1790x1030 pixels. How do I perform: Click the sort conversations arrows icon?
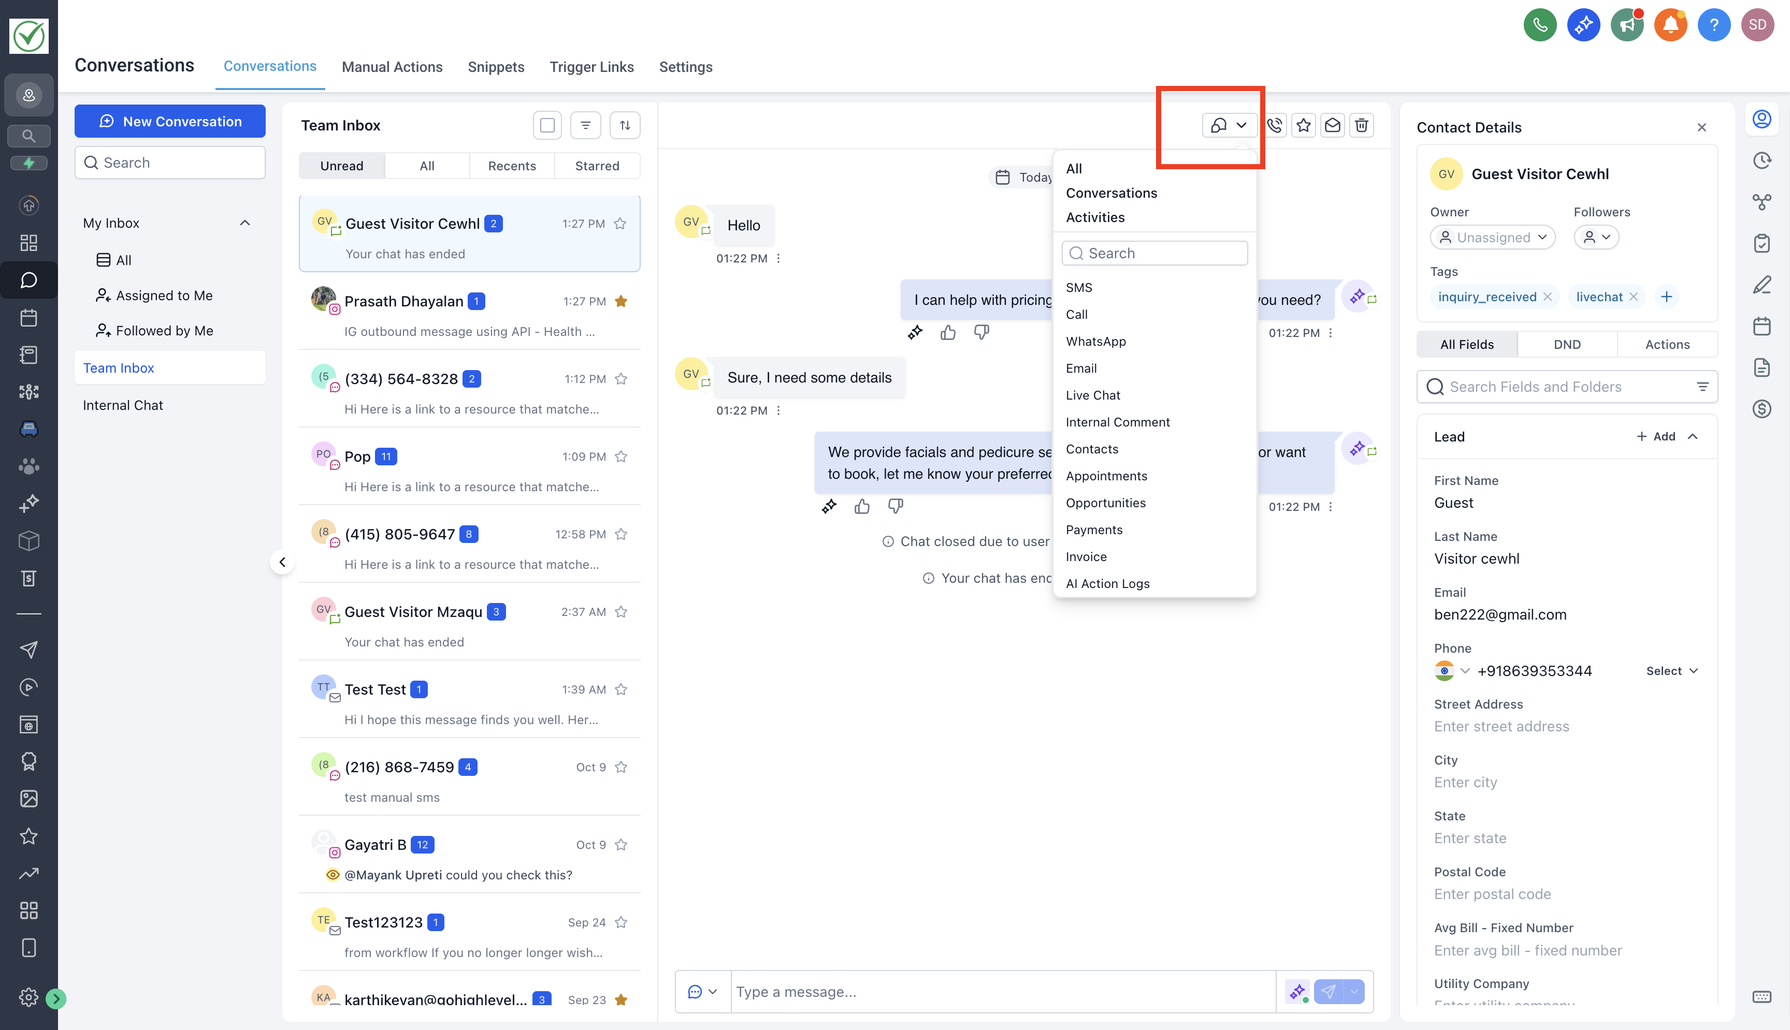click(624, 125)
